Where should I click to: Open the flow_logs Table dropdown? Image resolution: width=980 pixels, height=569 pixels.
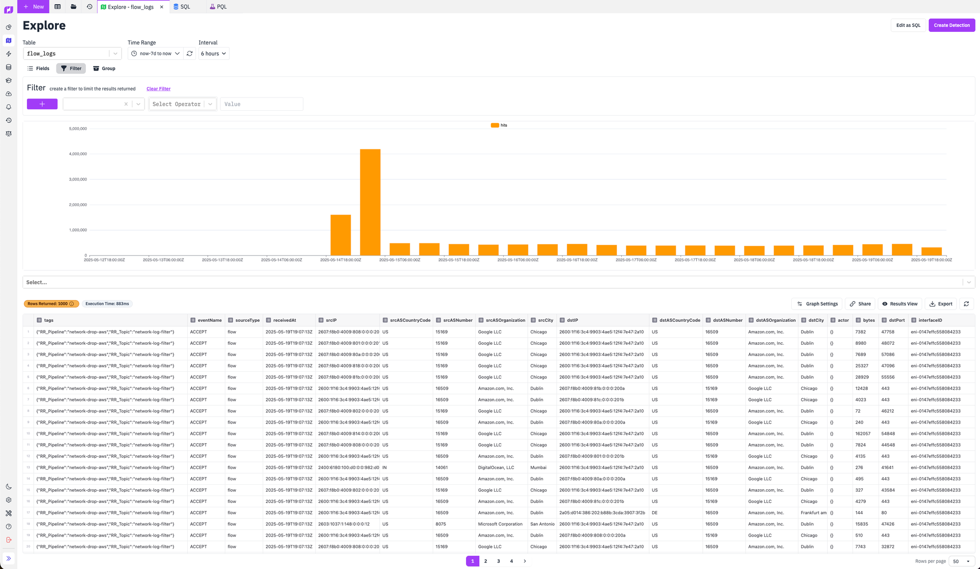tap(72, 54)
